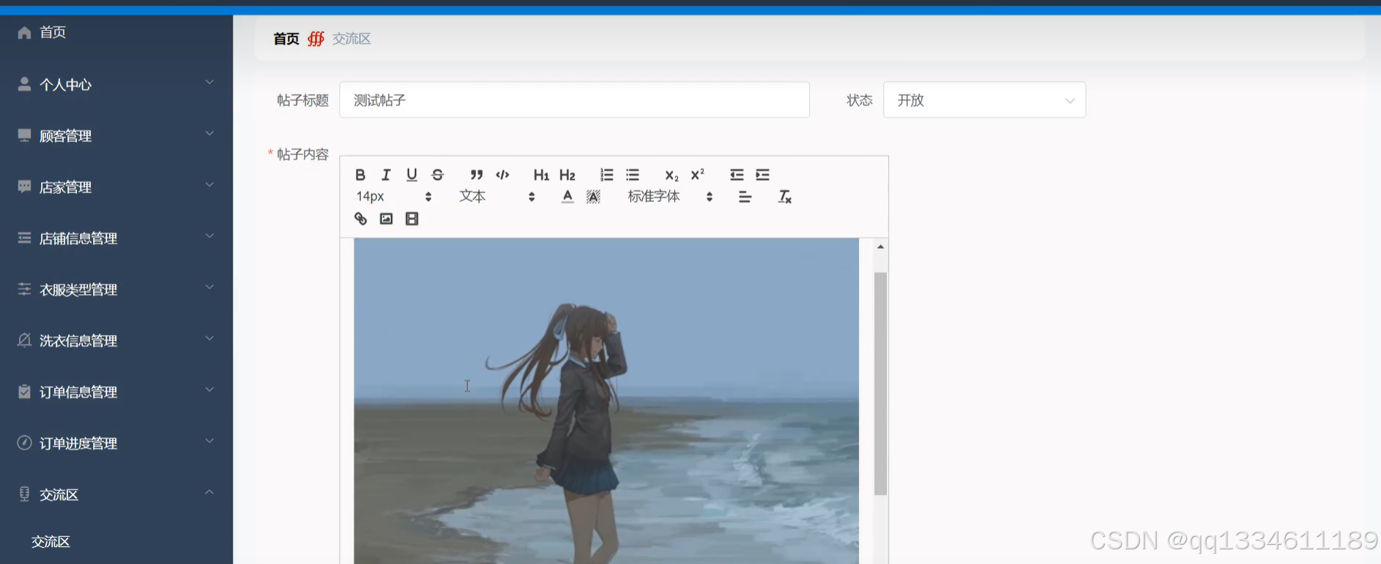This screenshot has width=1381, height=564.
Task: Click 首页 breadcrumb link
Action: [x=286, y=39]
